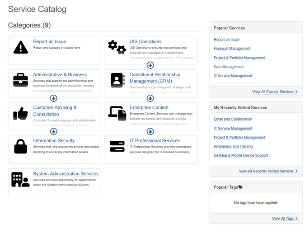
Task: Open Desktop & Mobile Device Support link
Action: coord(241,155)
